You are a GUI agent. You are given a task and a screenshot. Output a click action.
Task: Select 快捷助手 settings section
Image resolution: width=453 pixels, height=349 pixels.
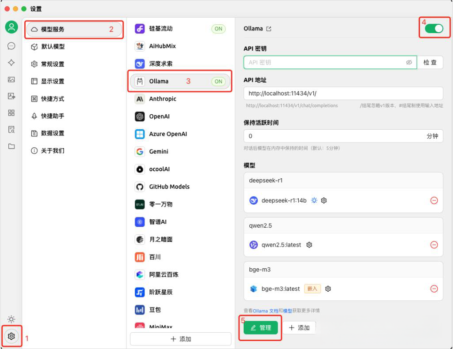74,116
